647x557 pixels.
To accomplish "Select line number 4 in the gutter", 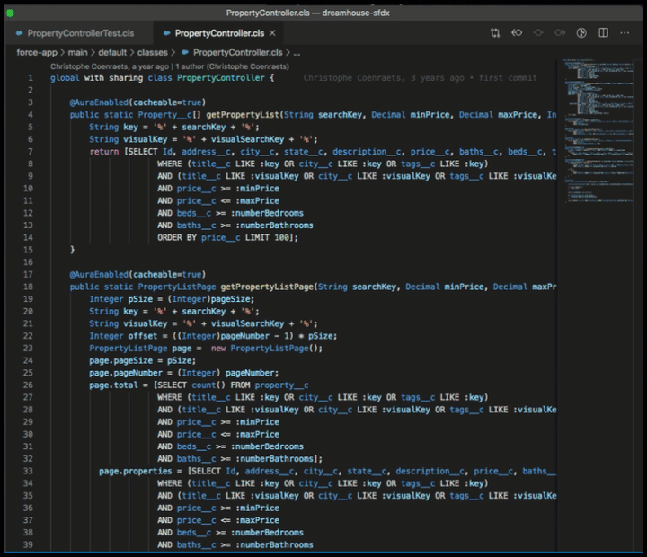I will (31, 115).
